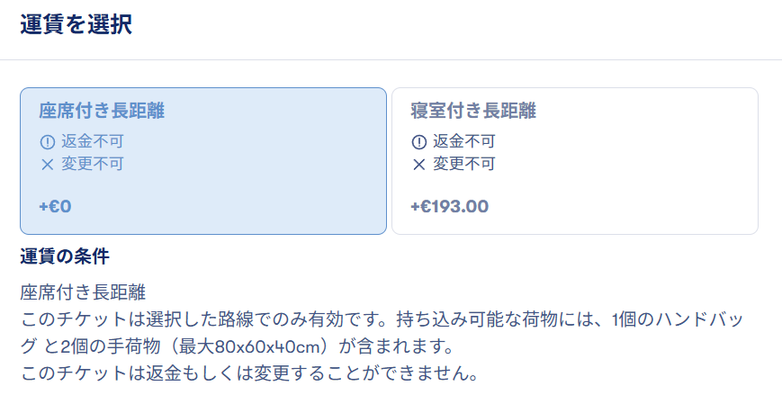Click the +€0 price on seat fare
Image resolution: width=782 pixels, height=404 pixels.
pos(55,206)
